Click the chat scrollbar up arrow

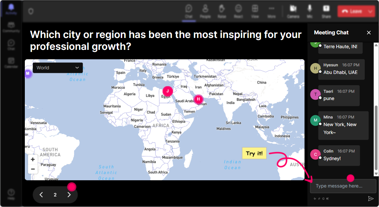point(376,45)
